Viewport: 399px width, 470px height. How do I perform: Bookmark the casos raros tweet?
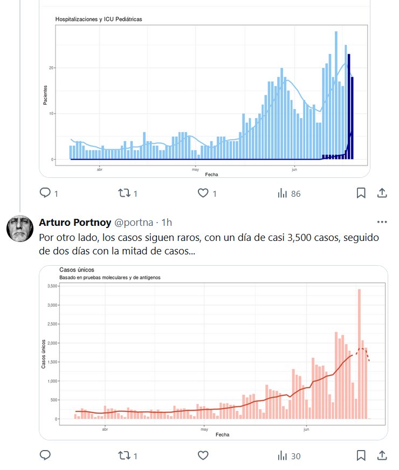361,455
